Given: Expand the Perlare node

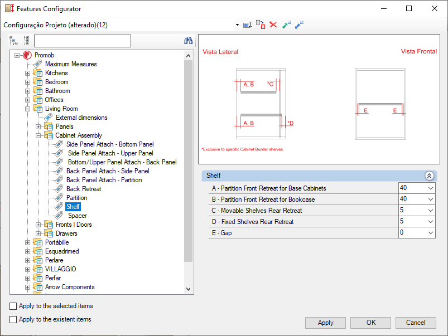Looking at the screenshot, I should pos(27,261).
